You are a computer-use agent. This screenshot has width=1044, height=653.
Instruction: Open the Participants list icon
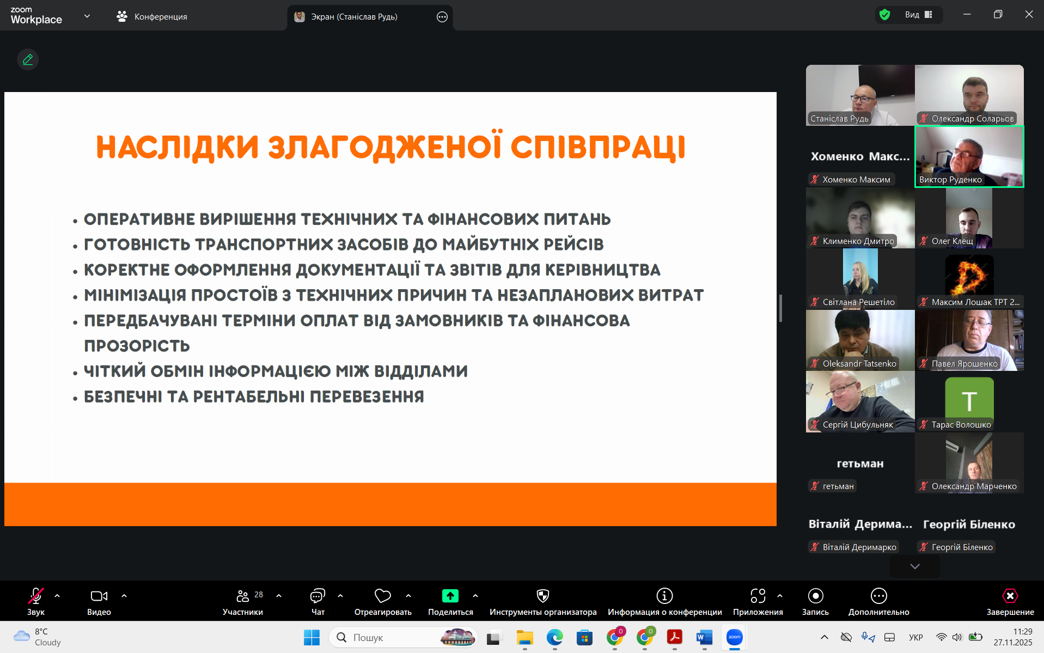(x=243, y=596)
